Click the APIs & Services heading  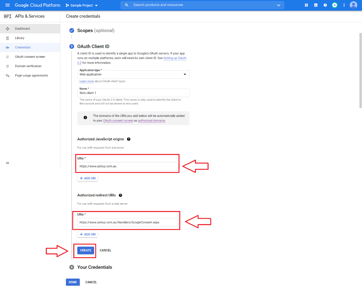tap(30, 16)
